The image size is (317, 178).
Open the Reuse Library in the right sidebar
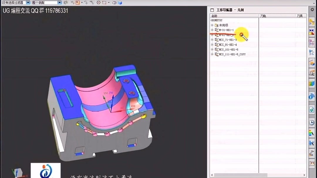312,83
